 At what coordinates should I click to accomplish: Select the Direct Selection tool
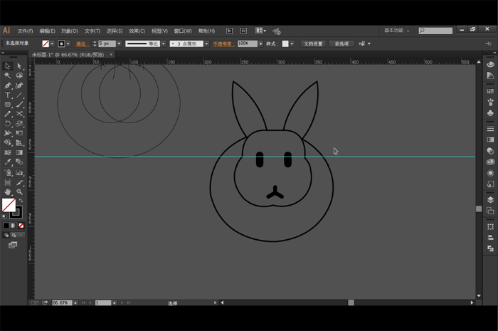(19, 65)
